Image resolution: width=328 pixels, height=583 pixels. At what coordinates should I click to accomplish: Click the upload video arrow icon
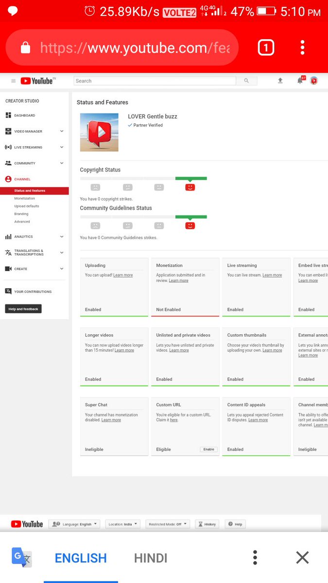[x=280, y=81]
